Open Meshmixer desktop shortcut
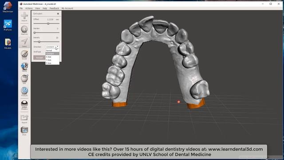 [8, 7]
